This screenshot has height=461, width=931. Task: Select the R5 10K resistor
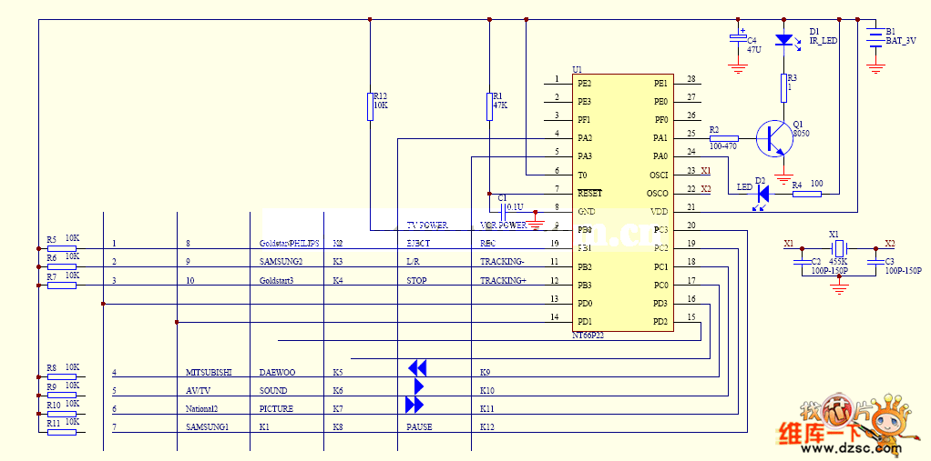[x=62, y=248]
